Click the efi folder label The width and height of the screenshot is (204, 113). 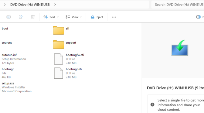[67, 28]
